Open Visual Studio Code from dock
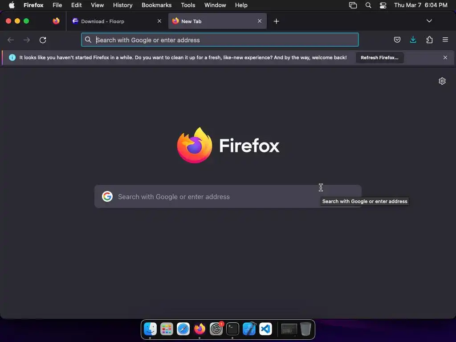The height and width of the screenshot is (342, 456). 265,329
